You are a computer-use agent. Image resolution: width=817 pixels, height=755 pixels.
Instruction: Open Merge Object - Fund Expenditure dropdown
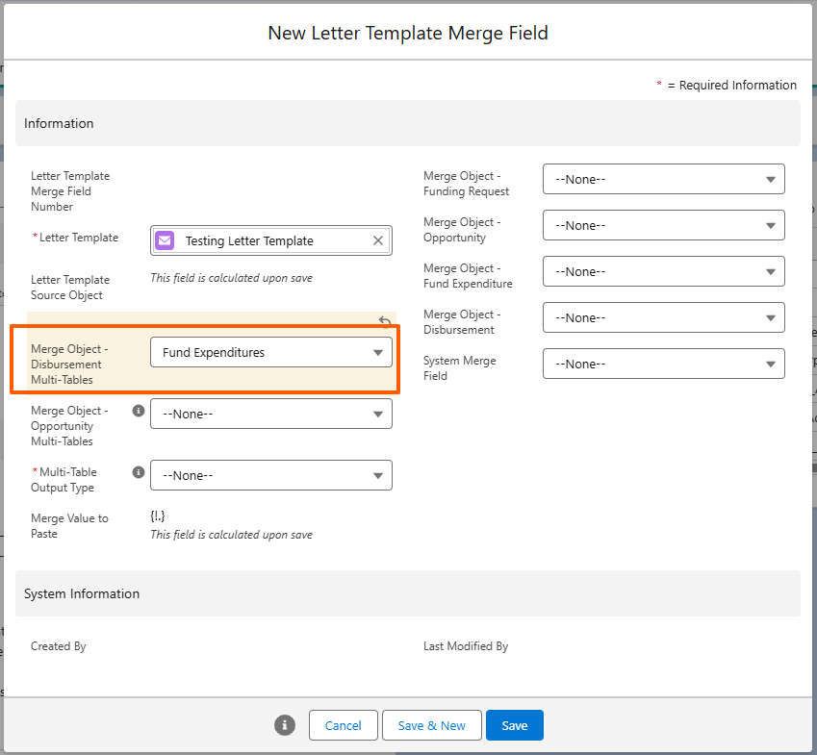coord(663,271)
